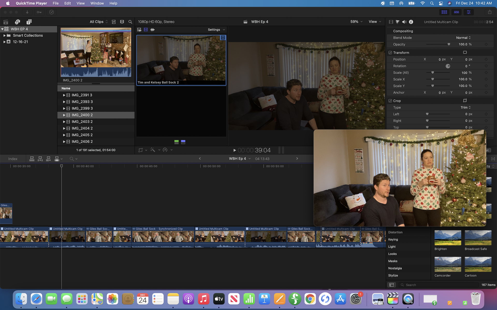Open the 59% zoom dropdown
The height and width of the screenshot is (310, 497).
pos(356,22)
